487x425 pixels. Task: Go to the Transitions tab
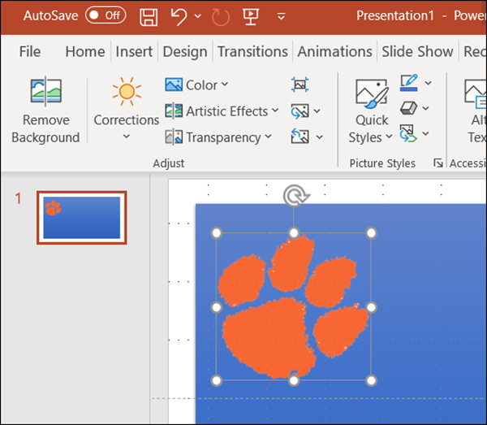tap(252, 51)
